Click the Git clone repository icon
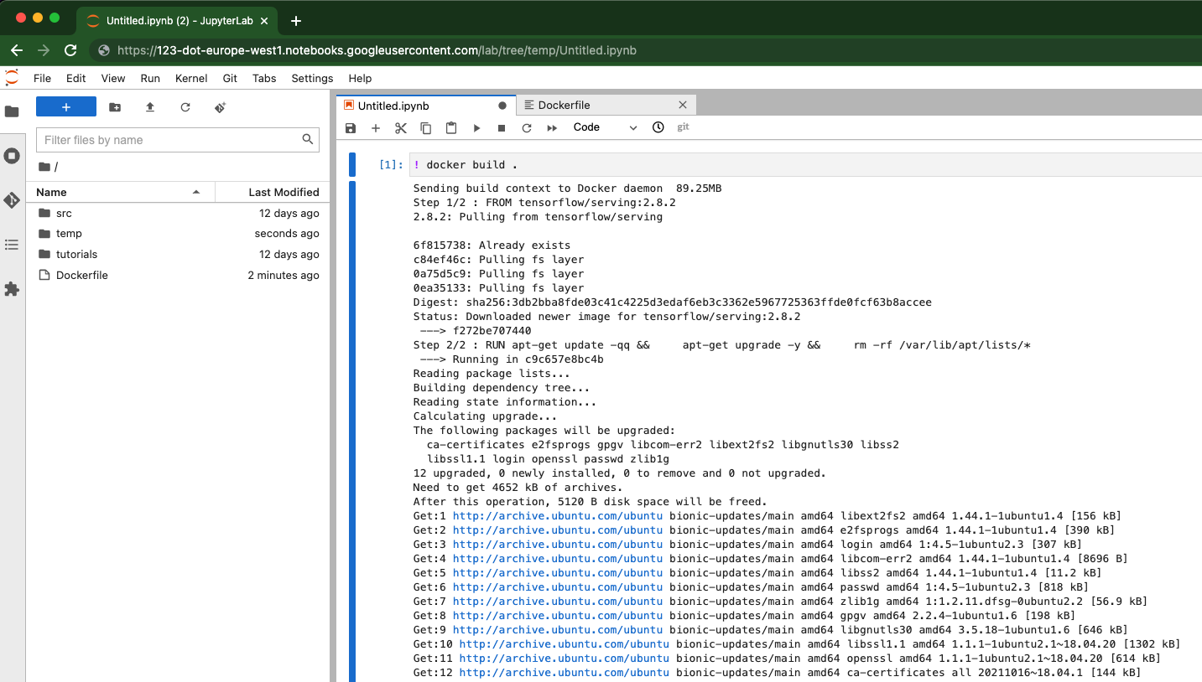This screenshot has height=682, width=1202. point(221,107)
